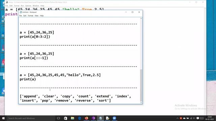
Task: Click the 'sort' text in Notepad
Action: click(103, 100)
